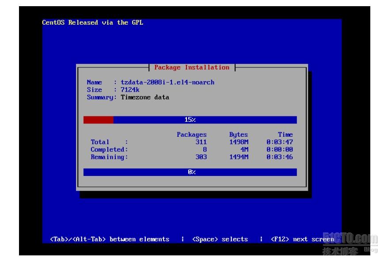
Task: Click total packages value '311'
Action: [x=201, y=142]
